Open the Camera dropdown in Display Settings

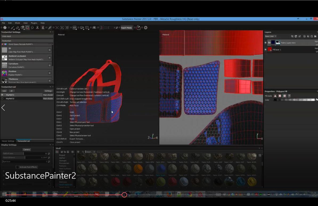(x=26, y=150)
